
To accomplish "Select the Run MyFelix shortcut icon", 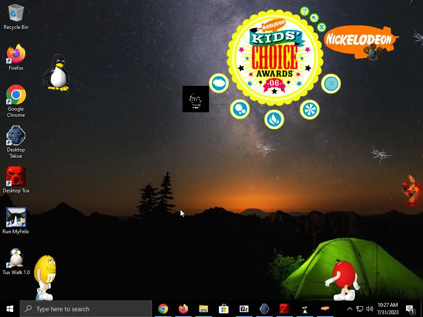I will [x=16, y=220].
